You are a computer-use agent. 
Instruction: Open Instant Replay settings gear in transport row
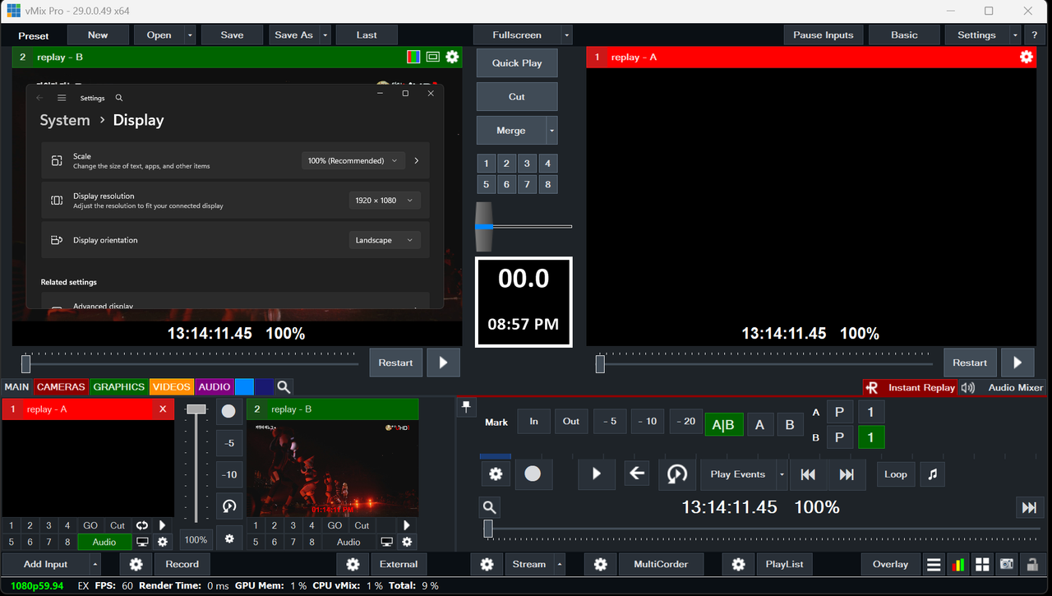pos(496,474)
